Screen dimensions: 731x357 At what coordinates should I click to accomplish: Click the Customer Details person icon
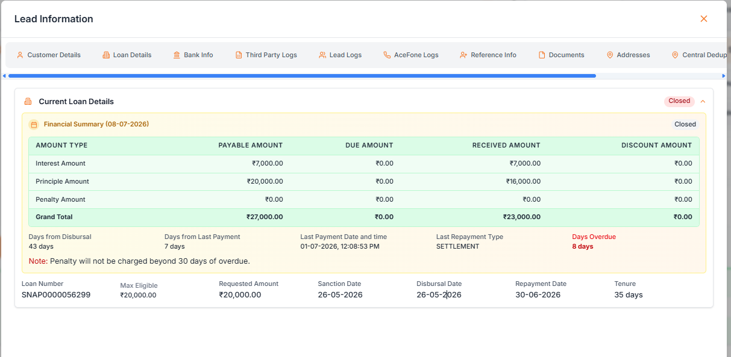click(x=20, y=55)
